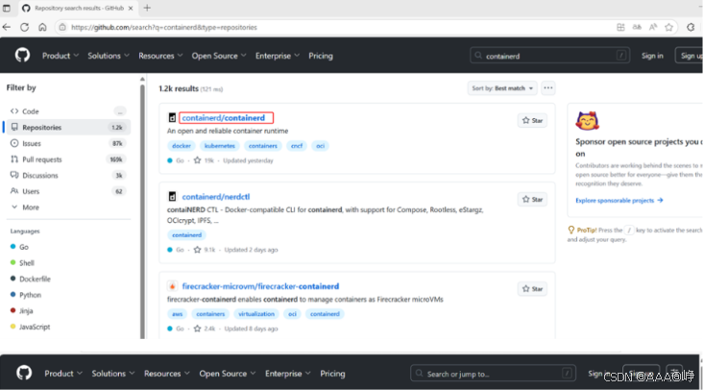This screenshot has width=704, height=390.
Task: Click the Search or jump to field
Action: click(x=493, y=374)
